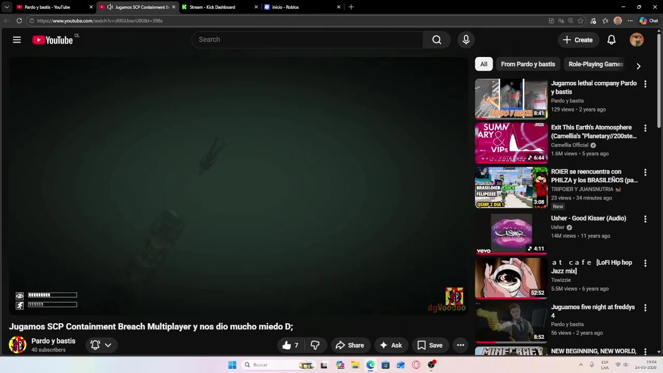This screenshot has height=373, width=663.
Task: Open options for Juguamos five night video
Action: pos(645,308)
